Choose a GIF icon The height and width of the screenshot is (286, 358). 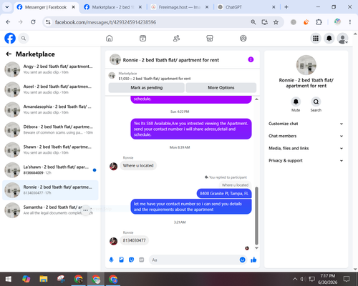tap(142, 260)
